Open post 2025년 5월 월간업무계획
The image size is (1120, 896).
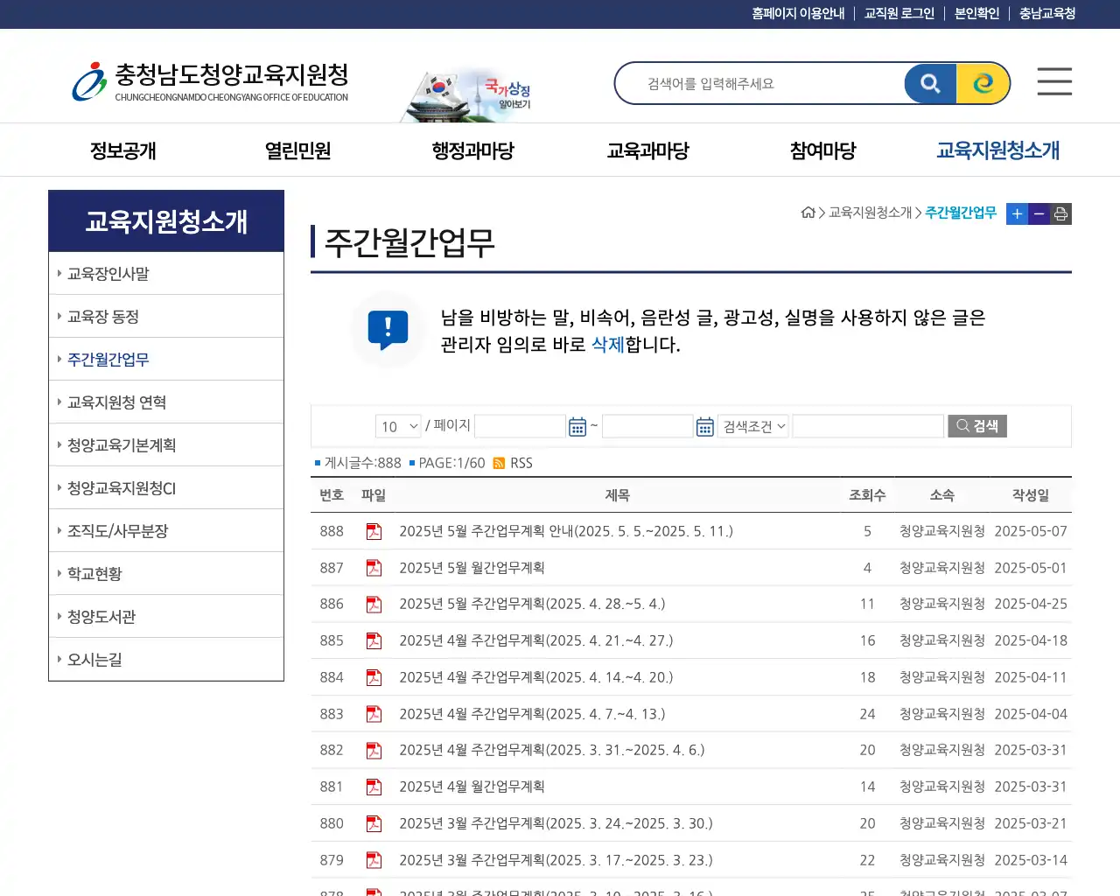click(x=472, y=568)
